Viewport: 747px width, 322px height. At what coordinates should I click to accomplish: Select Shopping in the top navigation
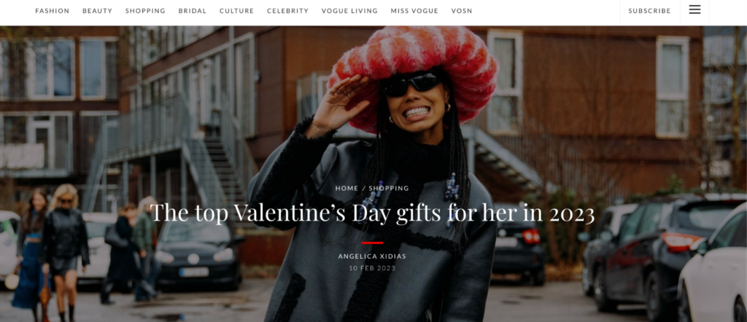pos(145,10)
